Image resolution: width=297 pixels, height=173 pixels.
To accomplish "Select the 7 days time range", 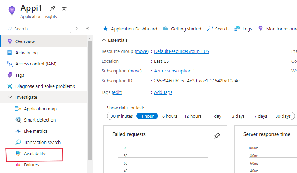I will (261, 116).
